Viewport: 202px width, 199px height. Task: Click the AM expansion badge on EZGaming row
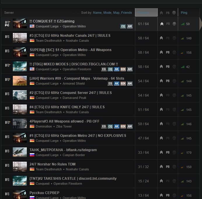coord(130,26)
